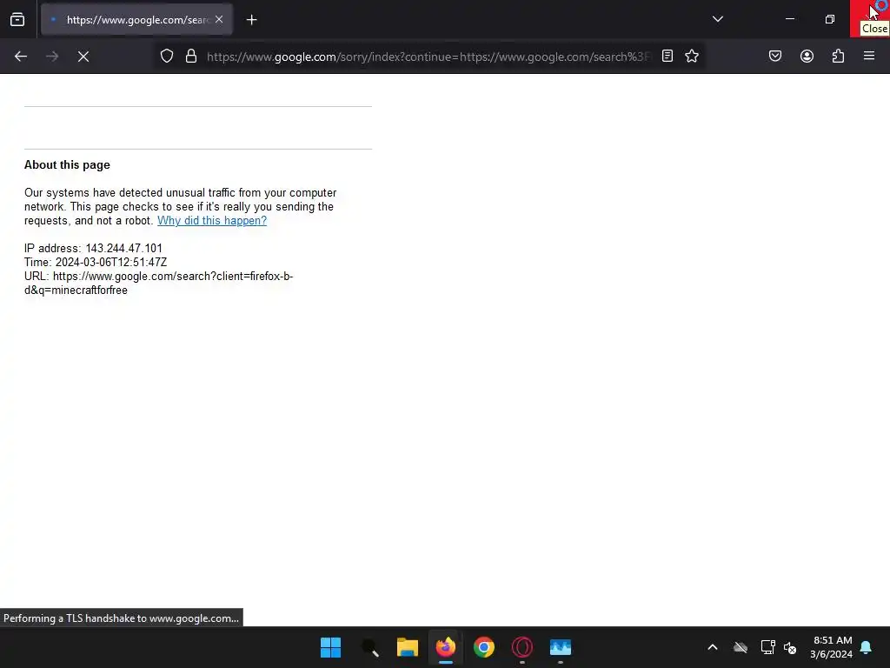The image size is (890, 668).
Task: Toggle reader view icon
Action: (667, 57)
